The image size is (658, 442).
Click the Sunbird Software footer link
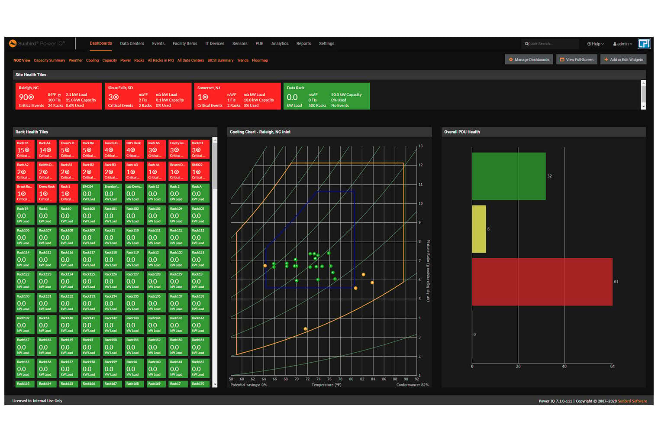[x=632, y=401]
